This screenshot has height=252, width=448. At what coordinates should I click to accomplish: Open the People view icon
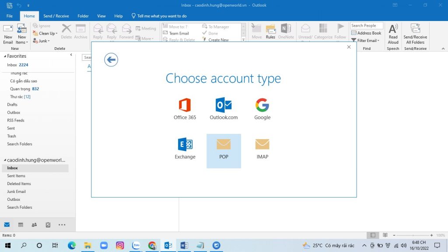coord(34,225)
